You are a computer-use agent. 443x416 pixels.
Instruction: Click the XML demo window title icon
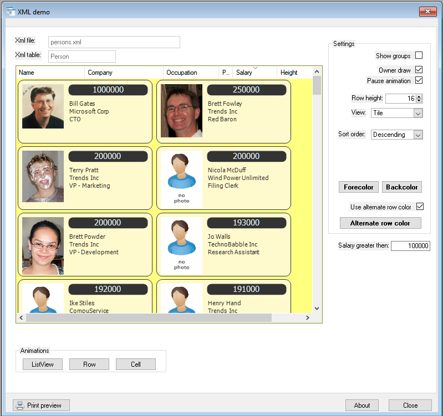(11, 12)
